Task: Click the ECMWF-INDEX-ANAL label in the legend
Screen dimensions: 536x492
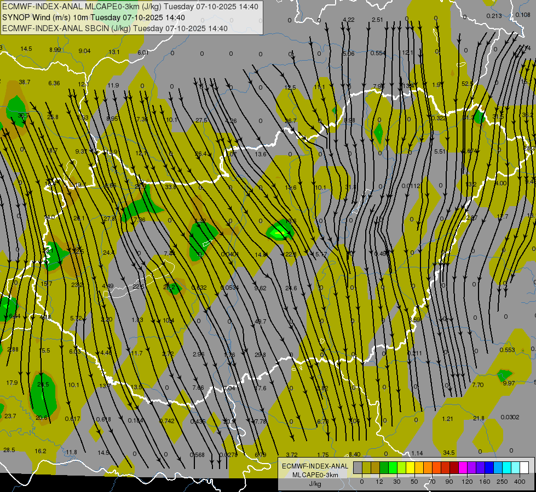Action: pos(314,466)
